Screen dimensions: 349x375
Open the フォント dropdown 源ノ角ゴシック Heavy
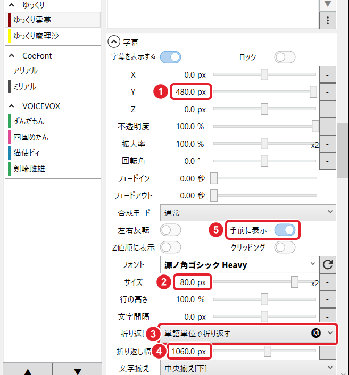(240, 264)
